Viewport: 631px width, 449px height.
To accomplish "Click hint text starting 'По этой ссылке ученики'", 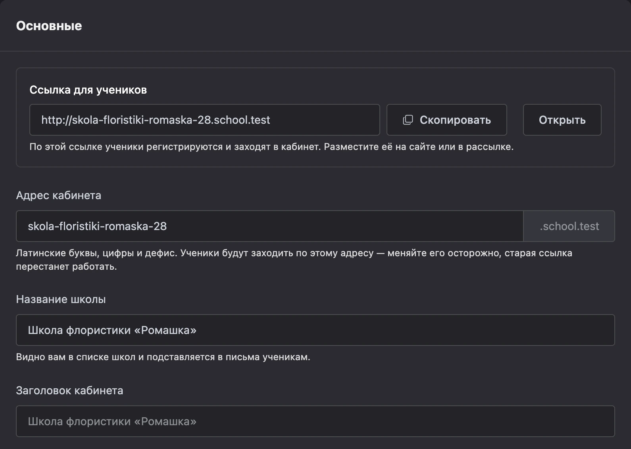I will tap(271, 147).
